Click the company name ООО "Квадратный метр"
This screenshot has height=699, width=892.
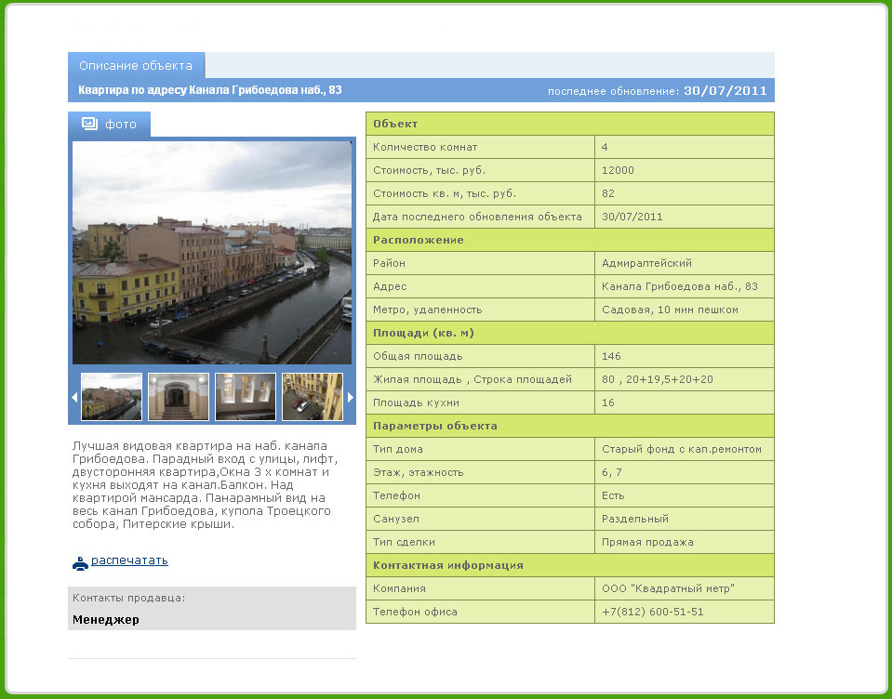click(669, 588)
